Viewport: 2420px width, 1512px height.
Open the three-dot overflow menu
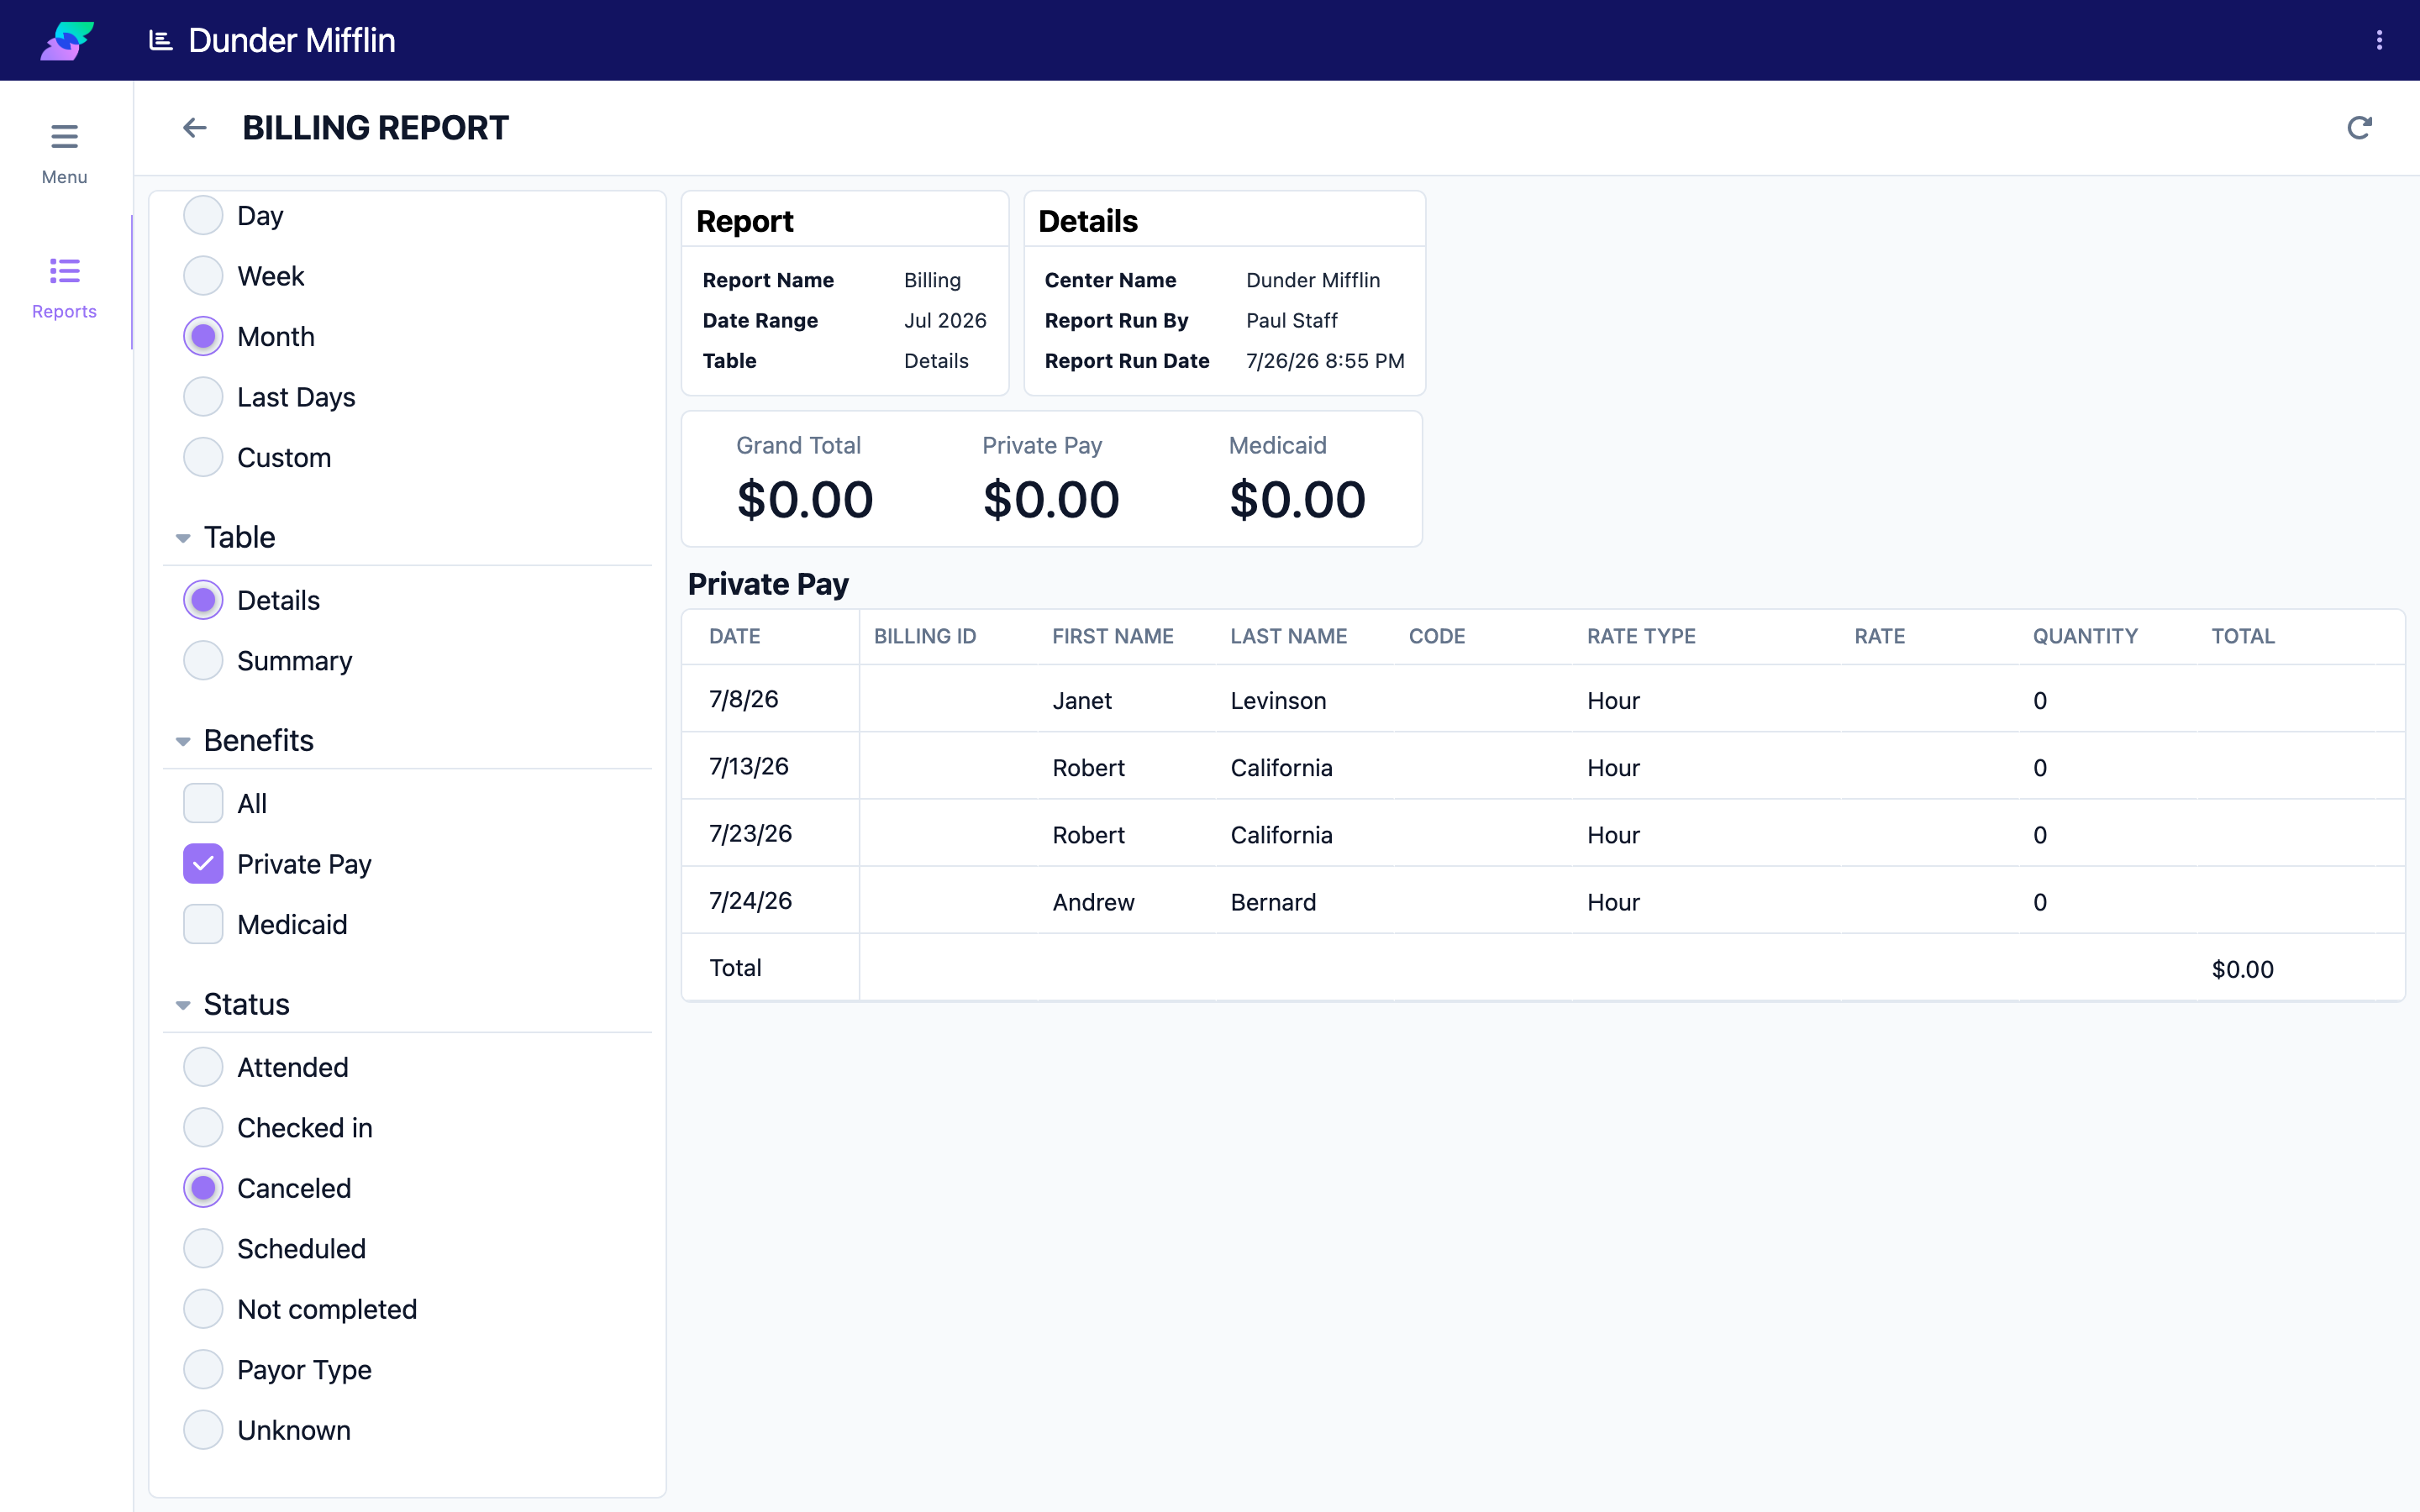tap(2379, 40)
